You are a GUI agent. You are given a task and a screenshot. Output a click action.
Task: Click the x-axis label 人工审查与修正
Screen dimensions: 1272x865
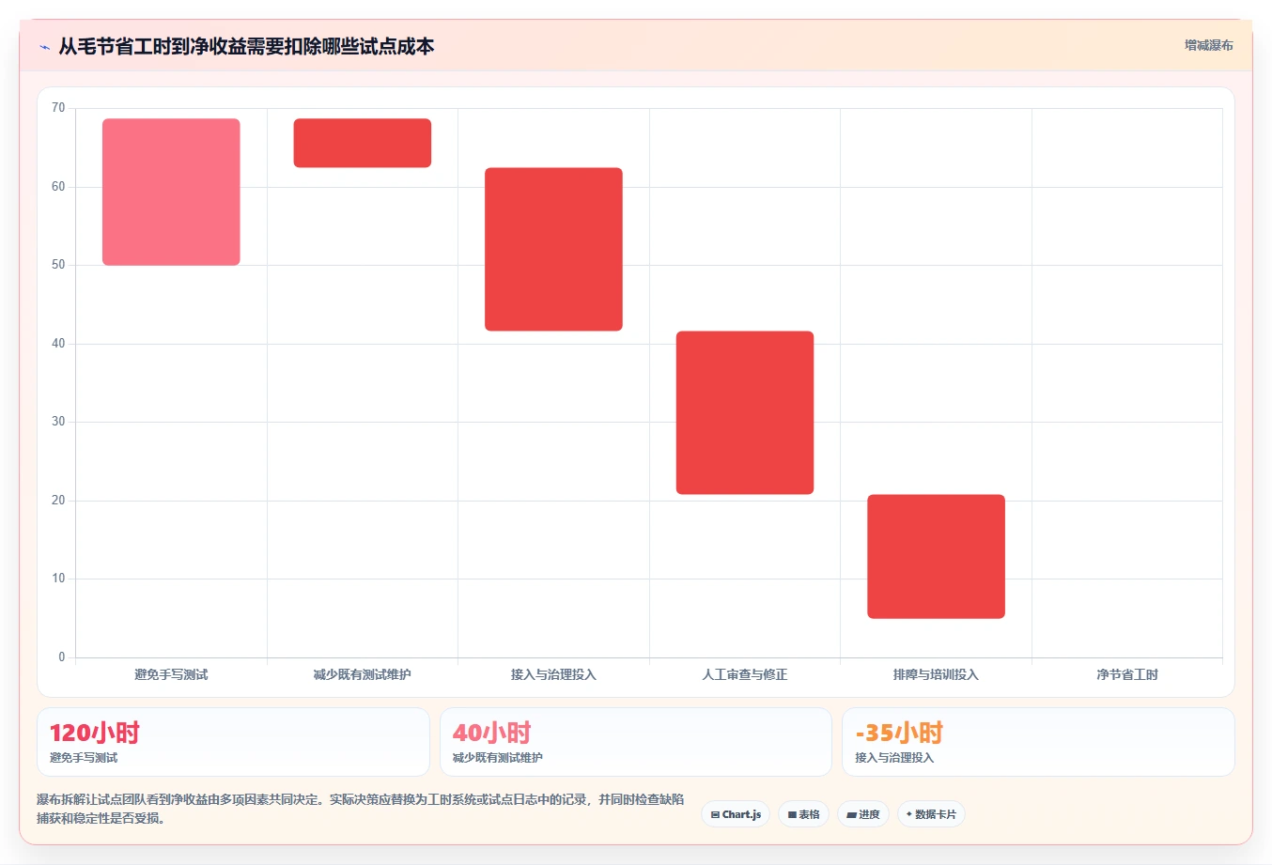pos(745,674)
